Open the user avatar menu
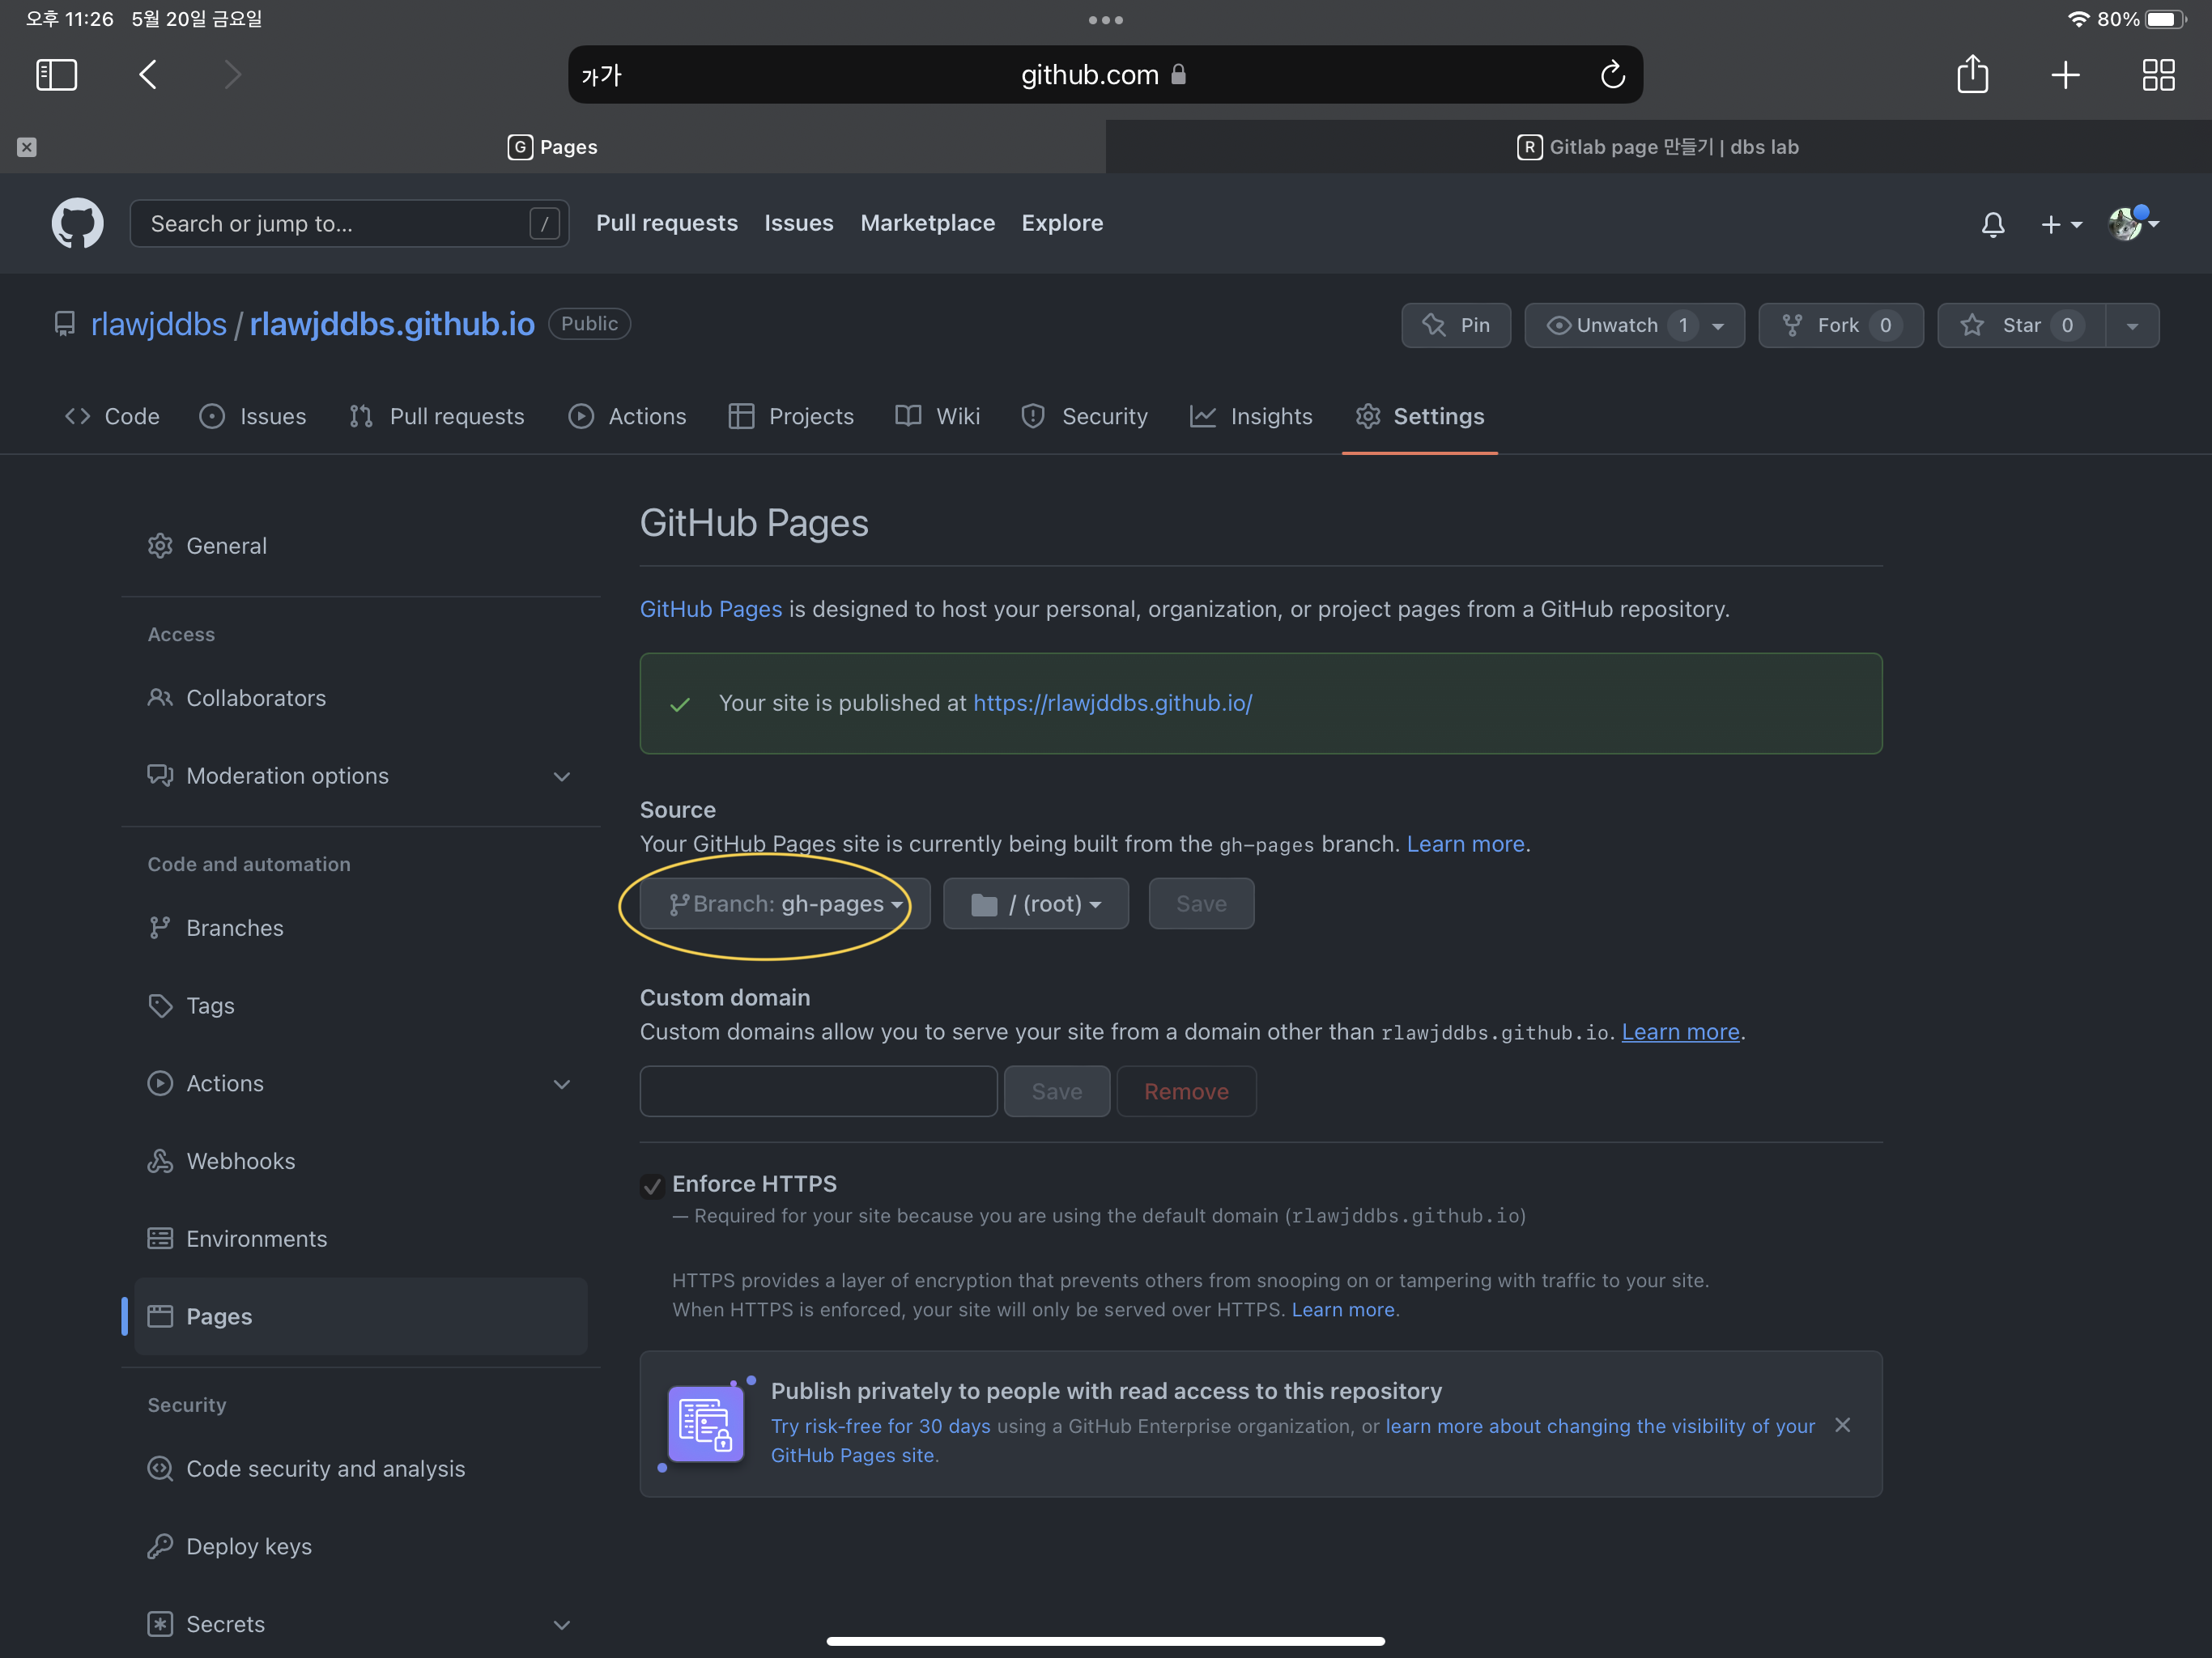2212x1658 pixels. click(2133, 223)
